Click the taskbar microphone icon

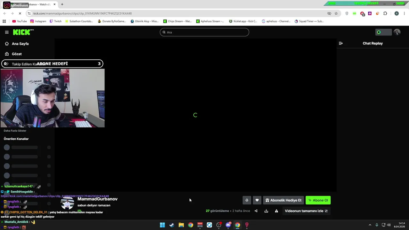coord(377,225)
